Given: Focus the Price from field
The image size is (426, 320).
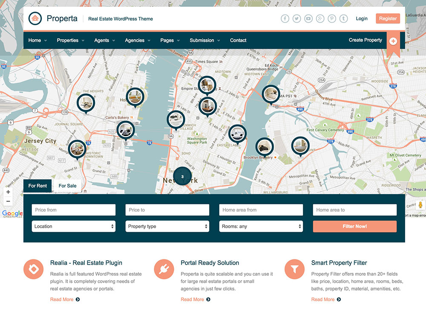Looking at the screenshot, I should [x=74, y=210].
